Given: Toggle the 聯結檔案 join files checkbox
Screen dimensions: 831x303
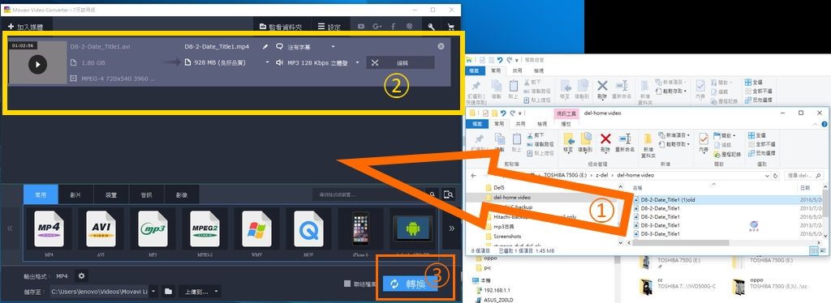Looking at the screenshot, I should 347,284.
